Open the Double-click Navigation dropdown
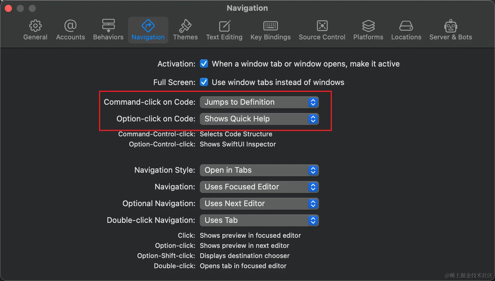This screenshot has width=495, height=281. 259,220
